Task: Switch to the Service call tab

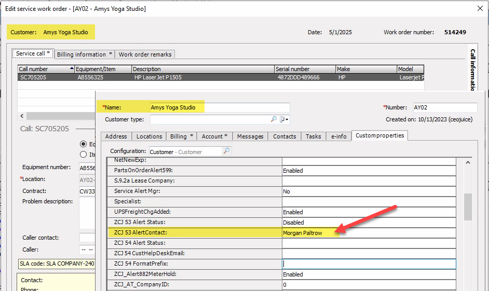Action: [x=33, y=53]
